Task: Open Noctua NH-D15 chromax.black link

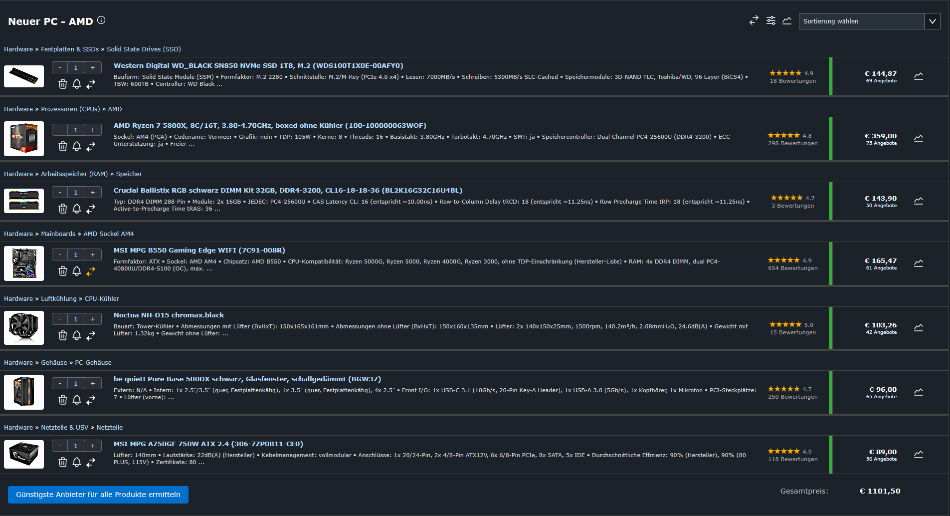Action: pos(169,315)
